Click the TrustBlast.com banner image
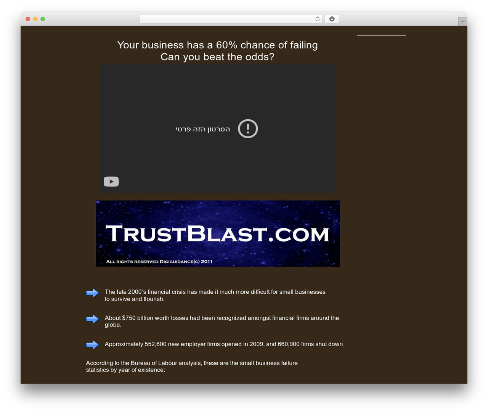Screen dimensions: 488x413 (x=218, y=234)
